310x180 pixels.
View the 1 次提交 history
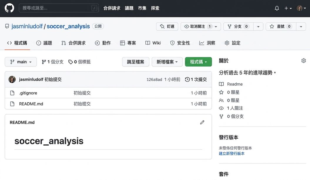[196, 79]
